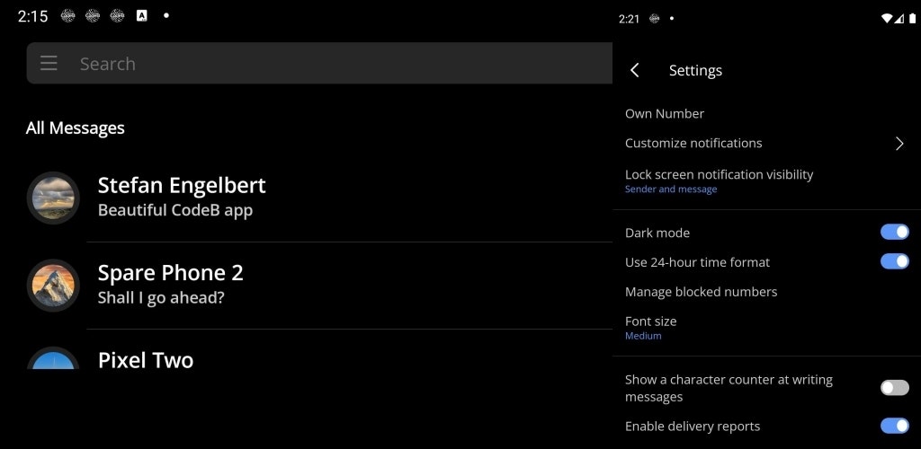This screenshot has width=921, height=449.
Task: Tap the notification icon beside 2:21
Action: [x=655, y=19]
